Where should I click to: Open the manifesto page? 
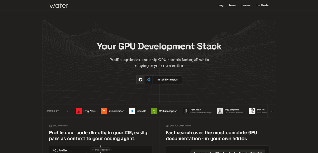pos(262,5)
